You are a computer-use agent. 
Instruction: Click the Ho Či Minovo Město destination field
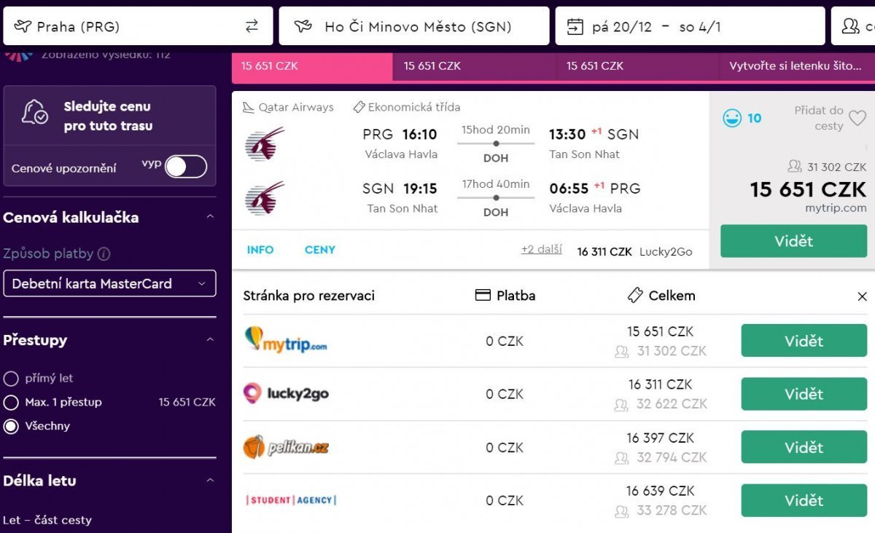414,27
